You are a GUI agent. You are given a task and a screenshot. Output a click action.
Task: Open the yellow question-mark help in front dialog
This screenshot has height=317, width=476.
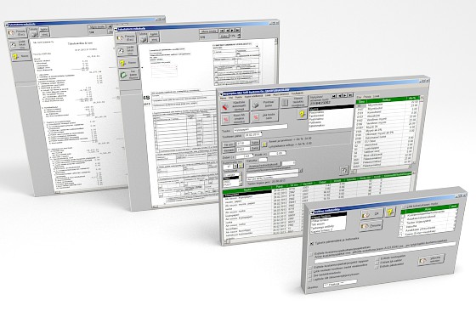click(390, 212)
